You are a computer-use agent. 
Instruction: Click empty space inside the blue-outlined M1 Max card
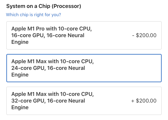coord(126,68)
